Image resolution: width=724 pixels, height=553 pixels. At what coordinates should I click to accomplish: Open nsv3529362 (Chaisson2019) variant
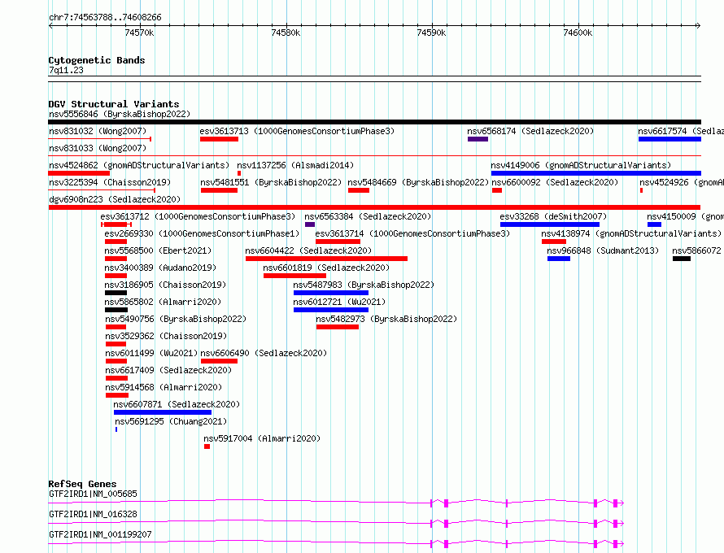pos(166,336)
